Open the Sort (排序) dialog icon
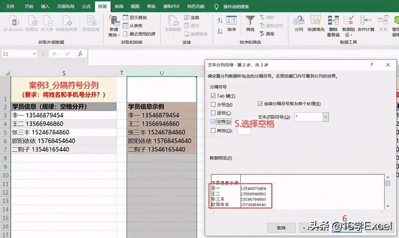 231,20
